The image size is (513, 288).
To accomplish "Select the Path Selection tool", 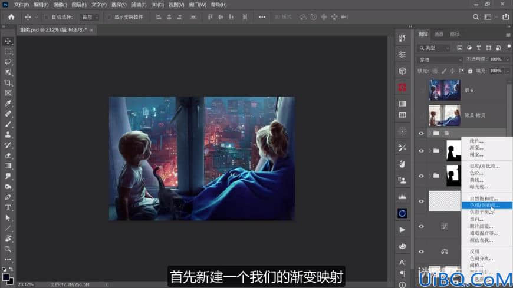I will tap(8, 218).
